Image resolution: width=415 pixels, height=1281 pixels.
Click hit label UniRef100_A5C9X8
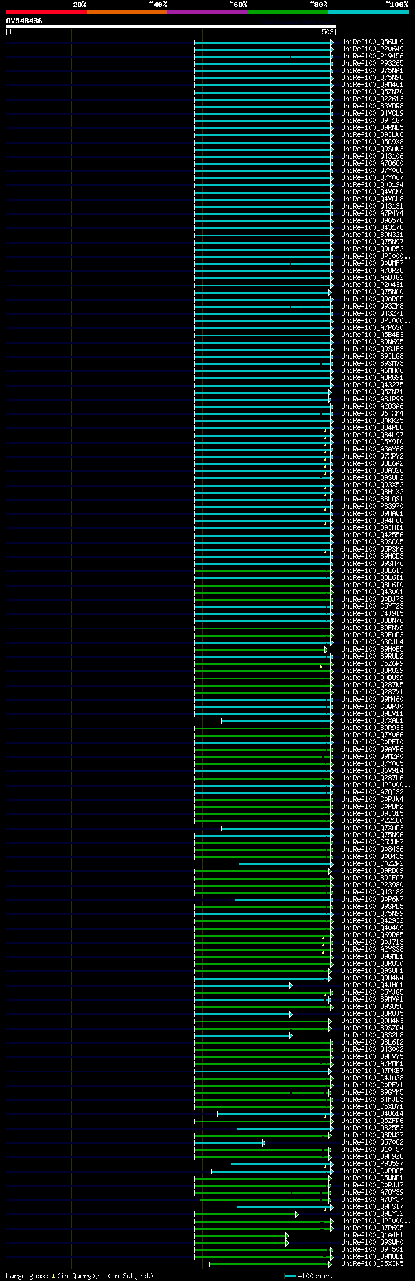pyautogui.click(x=372, y=142)
